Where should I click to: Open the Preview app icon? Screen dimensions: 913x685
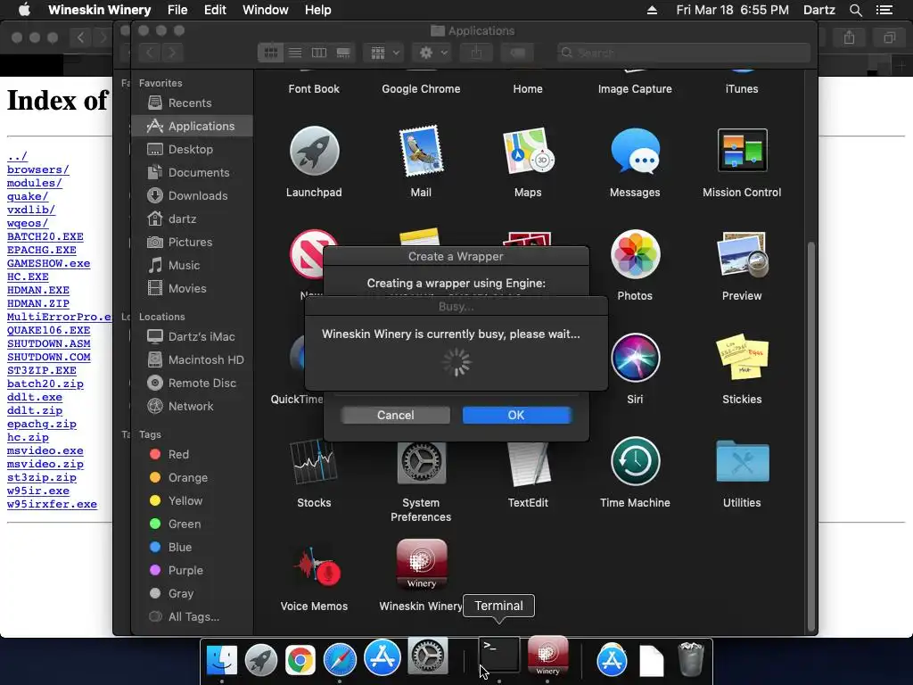point(742,254)
